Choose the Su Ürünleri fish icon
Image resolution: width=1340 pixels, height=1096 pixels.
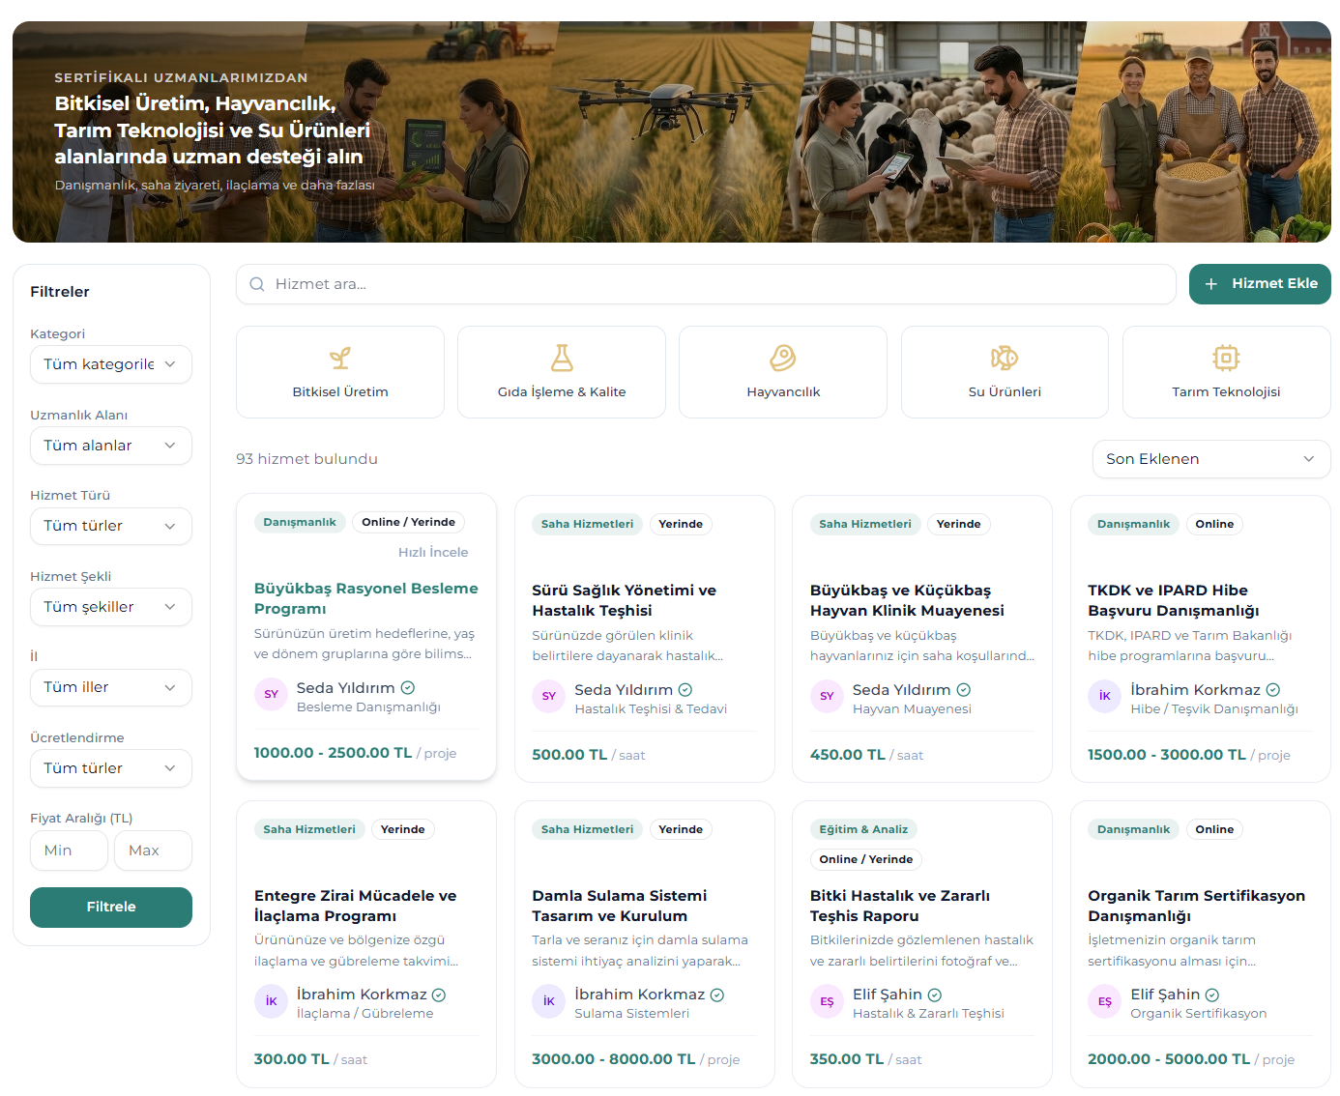click(x=1004, y=359)
